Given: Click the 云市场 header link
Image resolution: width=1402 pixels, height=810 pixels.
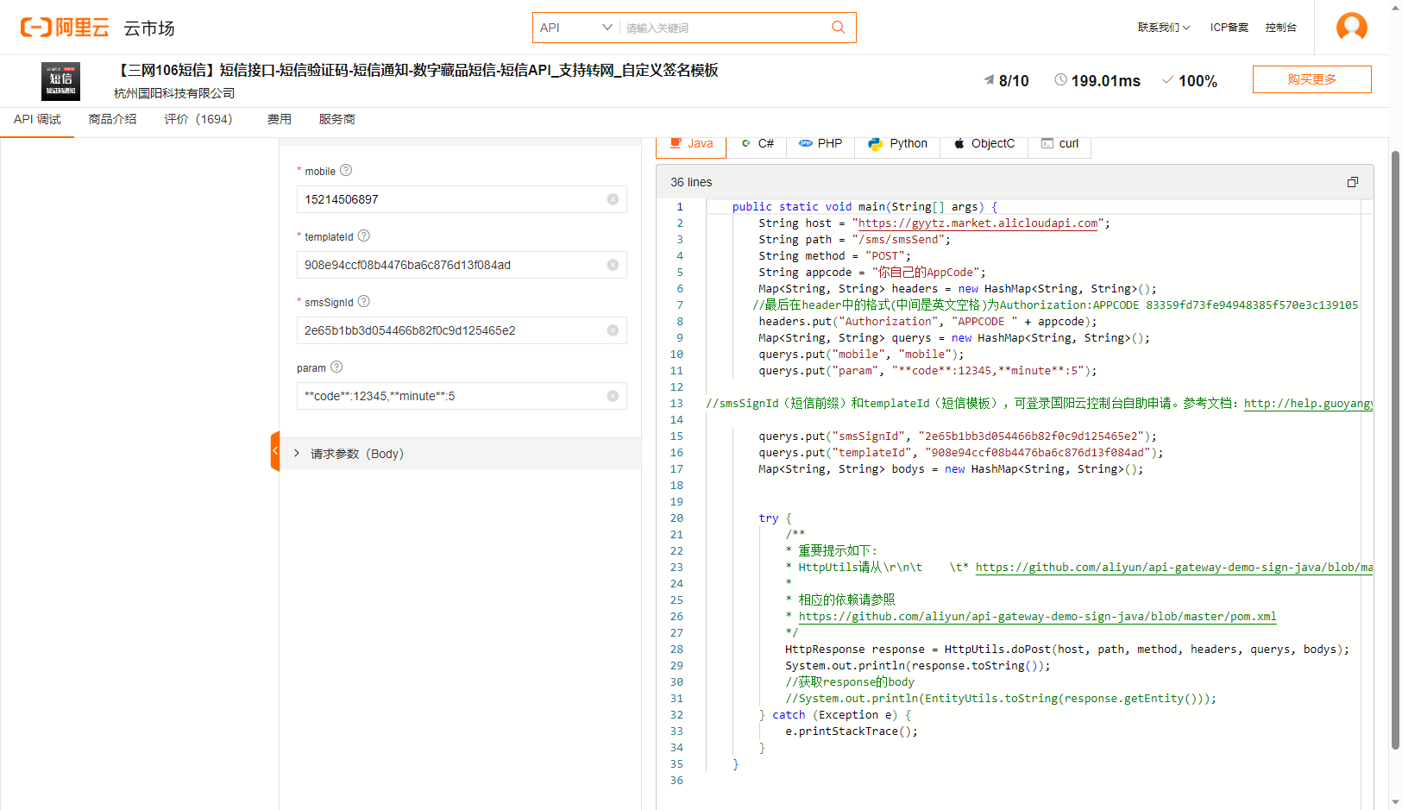Looking at the screenshot, I should [149, 28].
